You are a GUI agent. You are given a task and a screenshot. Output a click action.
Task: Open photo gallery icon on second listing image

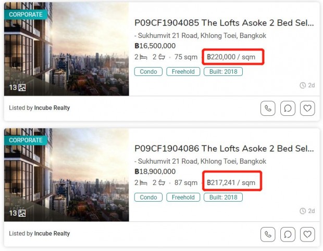pos(22,213)
